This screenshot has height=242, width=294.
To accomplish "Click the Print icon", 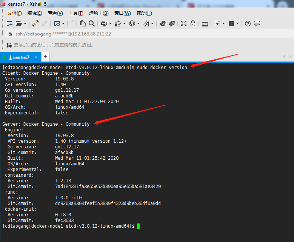I will point(104,23).
